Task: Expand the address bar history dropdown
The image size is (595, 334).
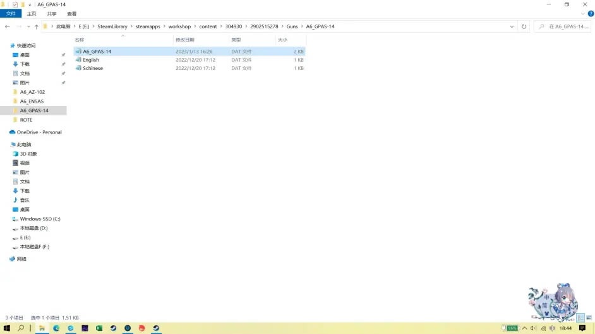Action: [512, 26]
